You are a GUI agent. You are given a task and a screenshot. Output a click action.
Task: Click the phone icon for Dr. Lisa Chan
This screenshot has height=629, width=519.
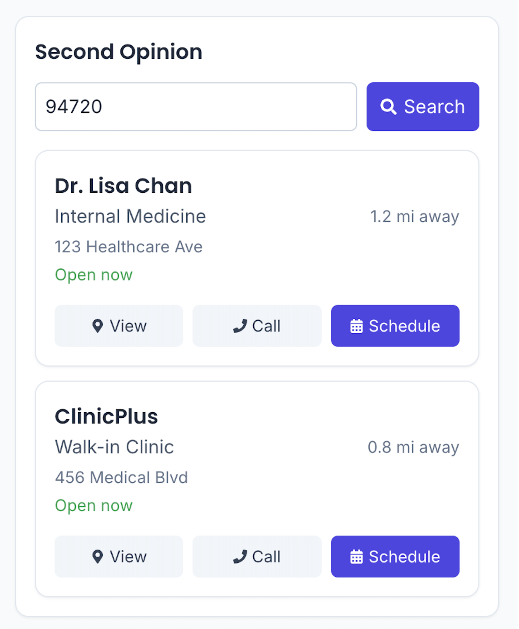pyautogui.click(x=240, y=326)
